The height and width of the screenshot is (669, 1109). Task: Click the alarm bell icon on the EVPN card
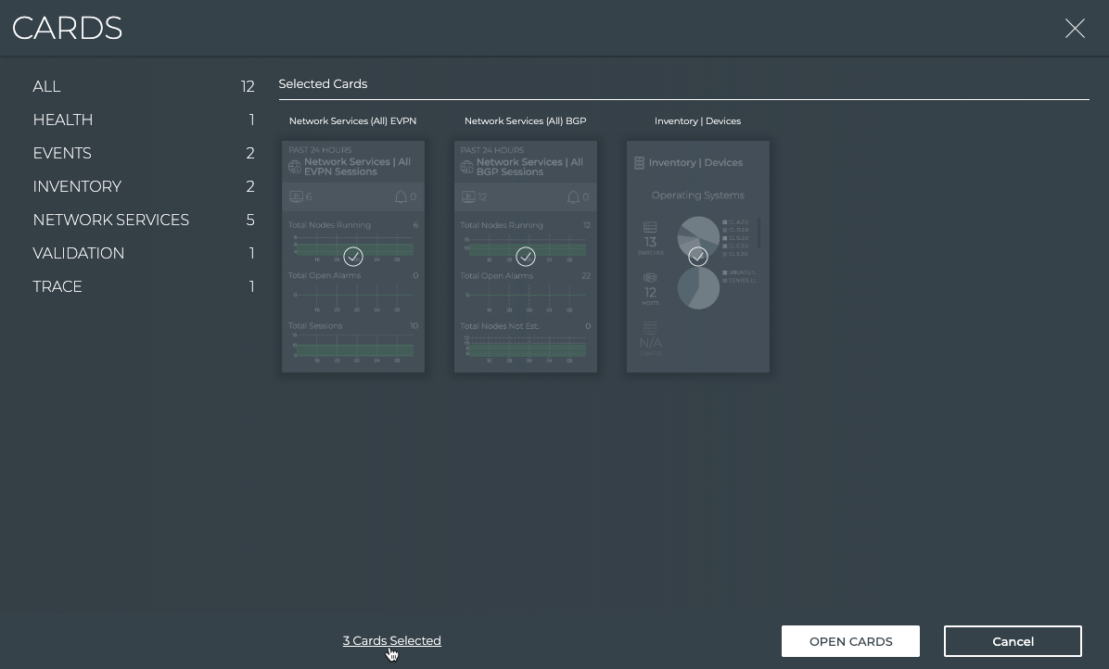click(401, 196)
